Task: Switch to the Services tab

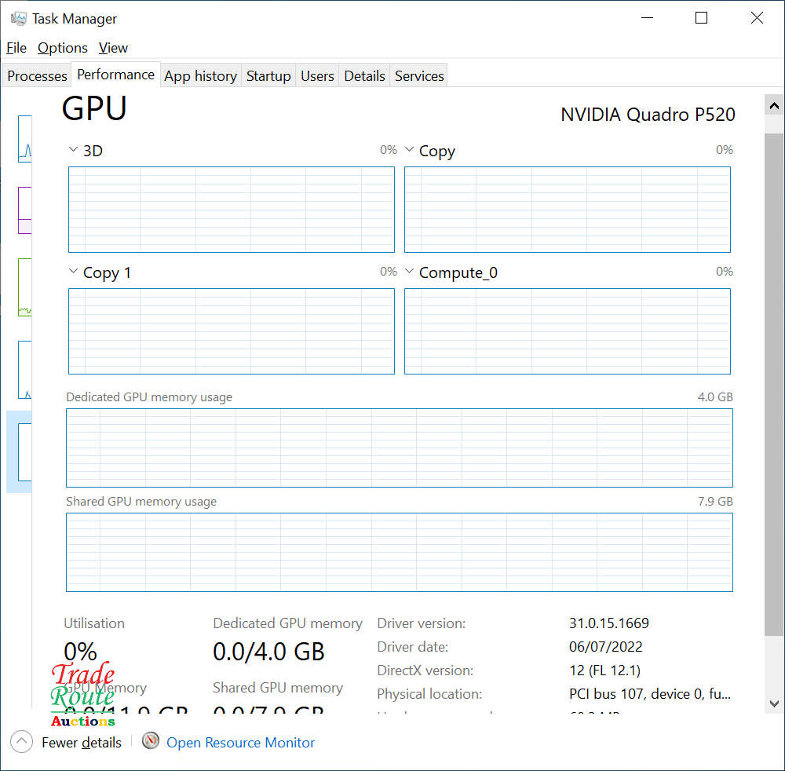Action: (x=419, y=76)
